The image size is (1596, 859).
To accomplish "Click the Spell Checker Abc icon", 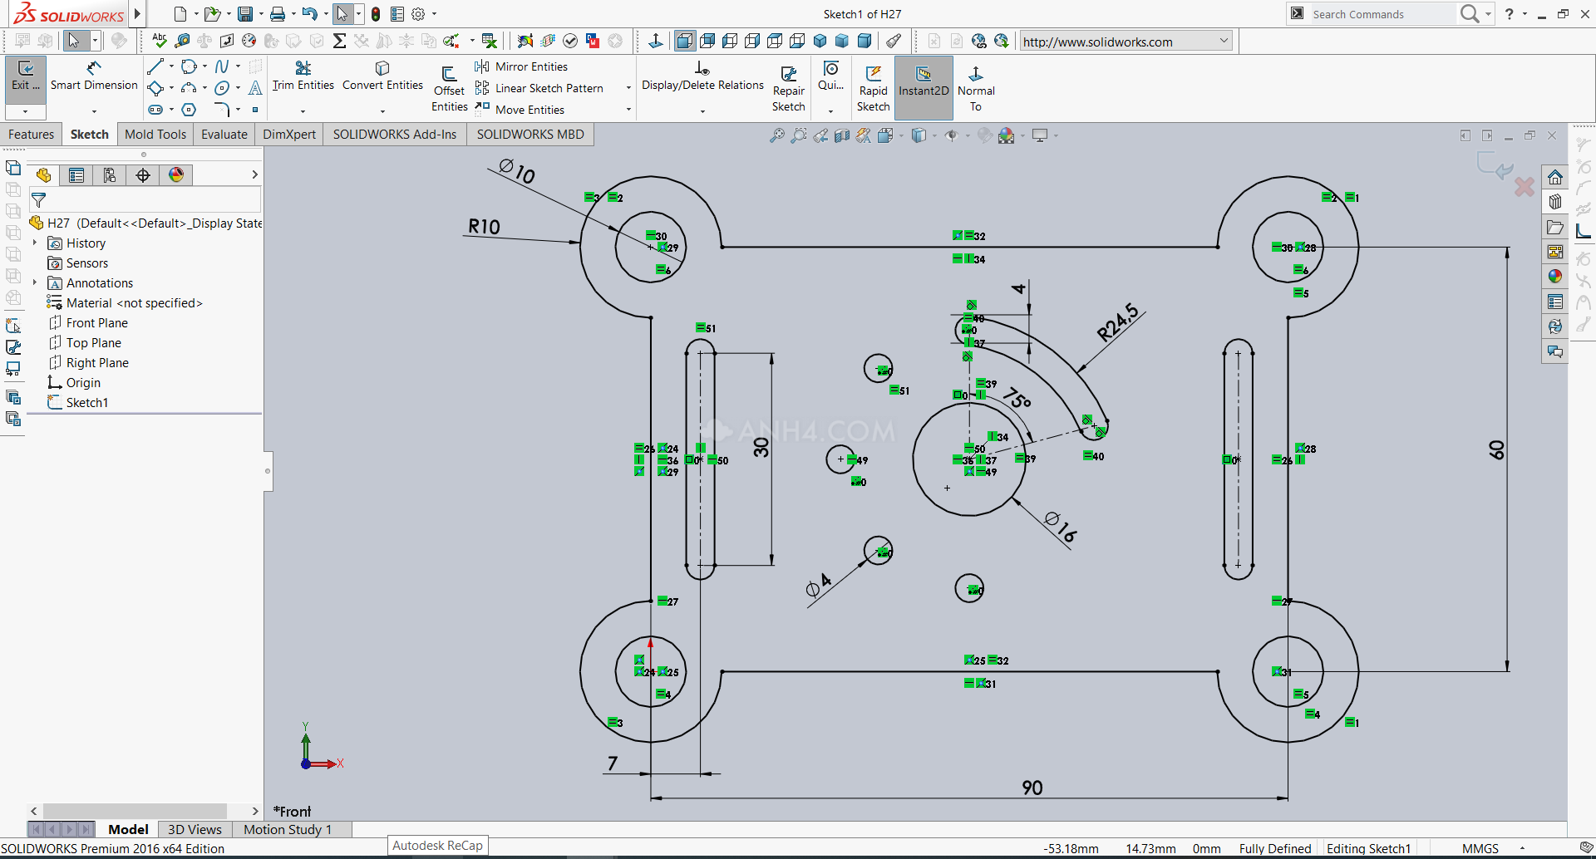I will point(160,40).
